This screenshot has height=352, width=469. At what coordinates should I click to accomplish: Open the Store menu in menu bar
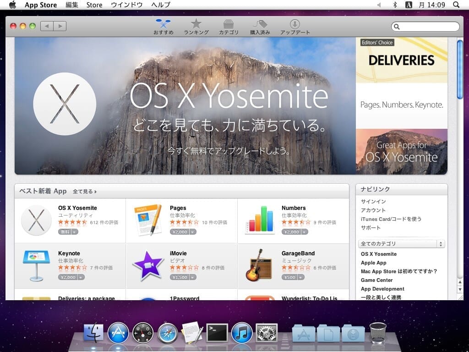coord(94,5)
